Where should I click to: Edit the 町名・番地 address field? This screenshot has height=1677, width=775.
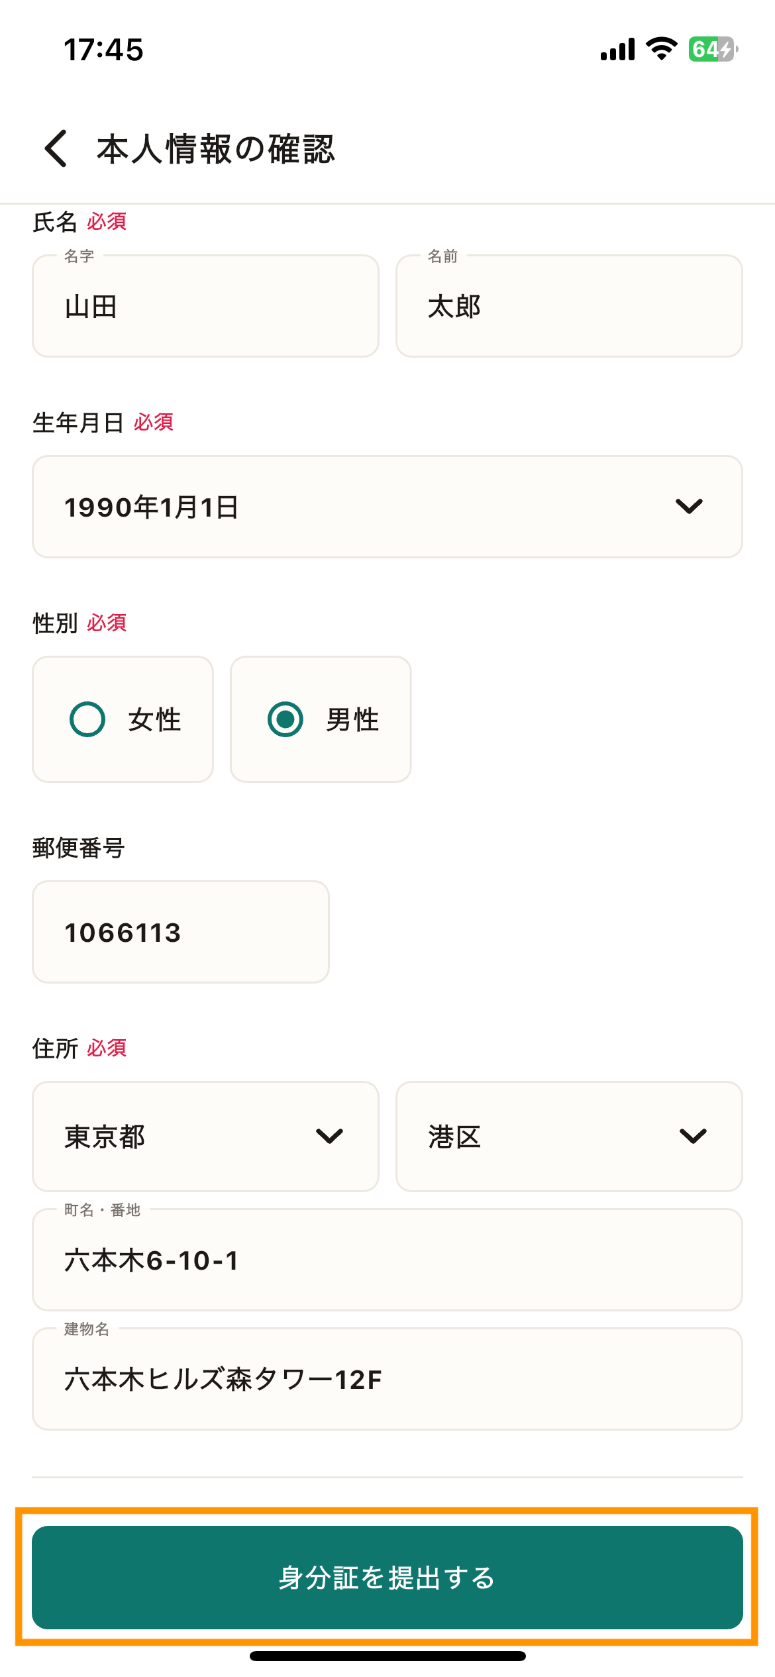(x=387, y=1260)
